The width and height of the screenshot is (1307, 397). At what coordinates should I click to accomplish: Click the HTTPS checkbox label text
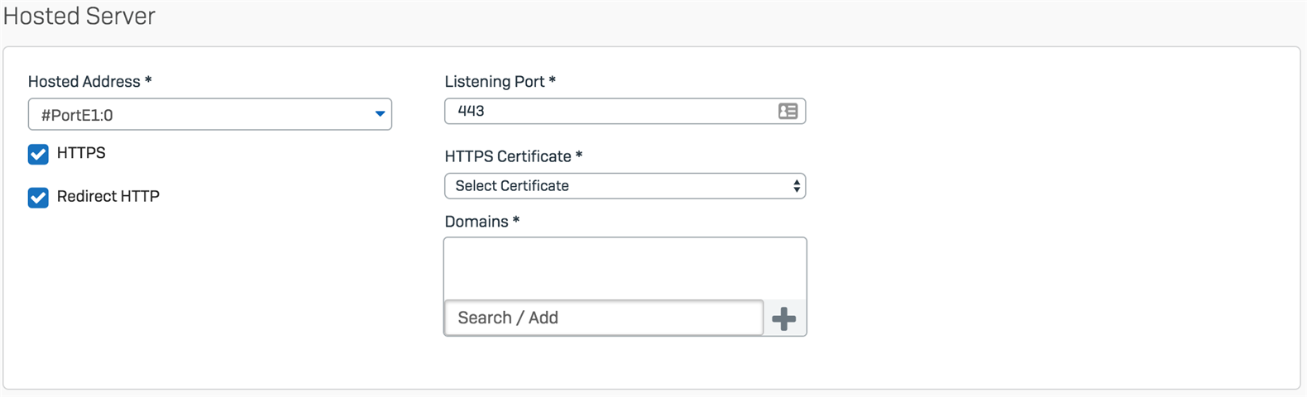81,153
